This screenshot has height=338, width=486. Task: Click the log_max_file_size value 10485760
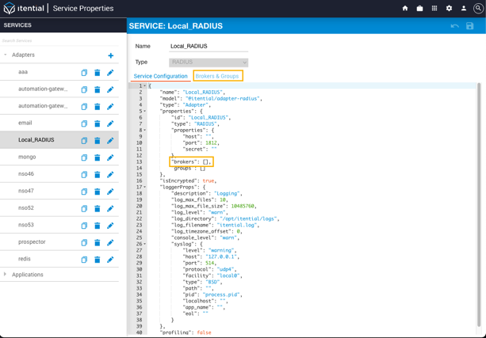pos(243,206)
